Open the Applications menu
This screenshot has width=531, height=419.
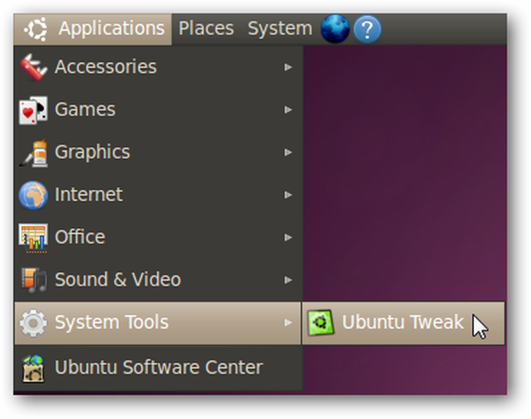93,29
